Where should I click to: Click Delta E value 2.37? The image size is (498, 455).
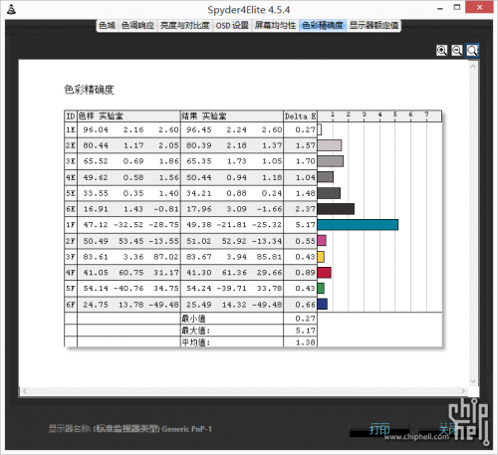click(x=305, y=209)
